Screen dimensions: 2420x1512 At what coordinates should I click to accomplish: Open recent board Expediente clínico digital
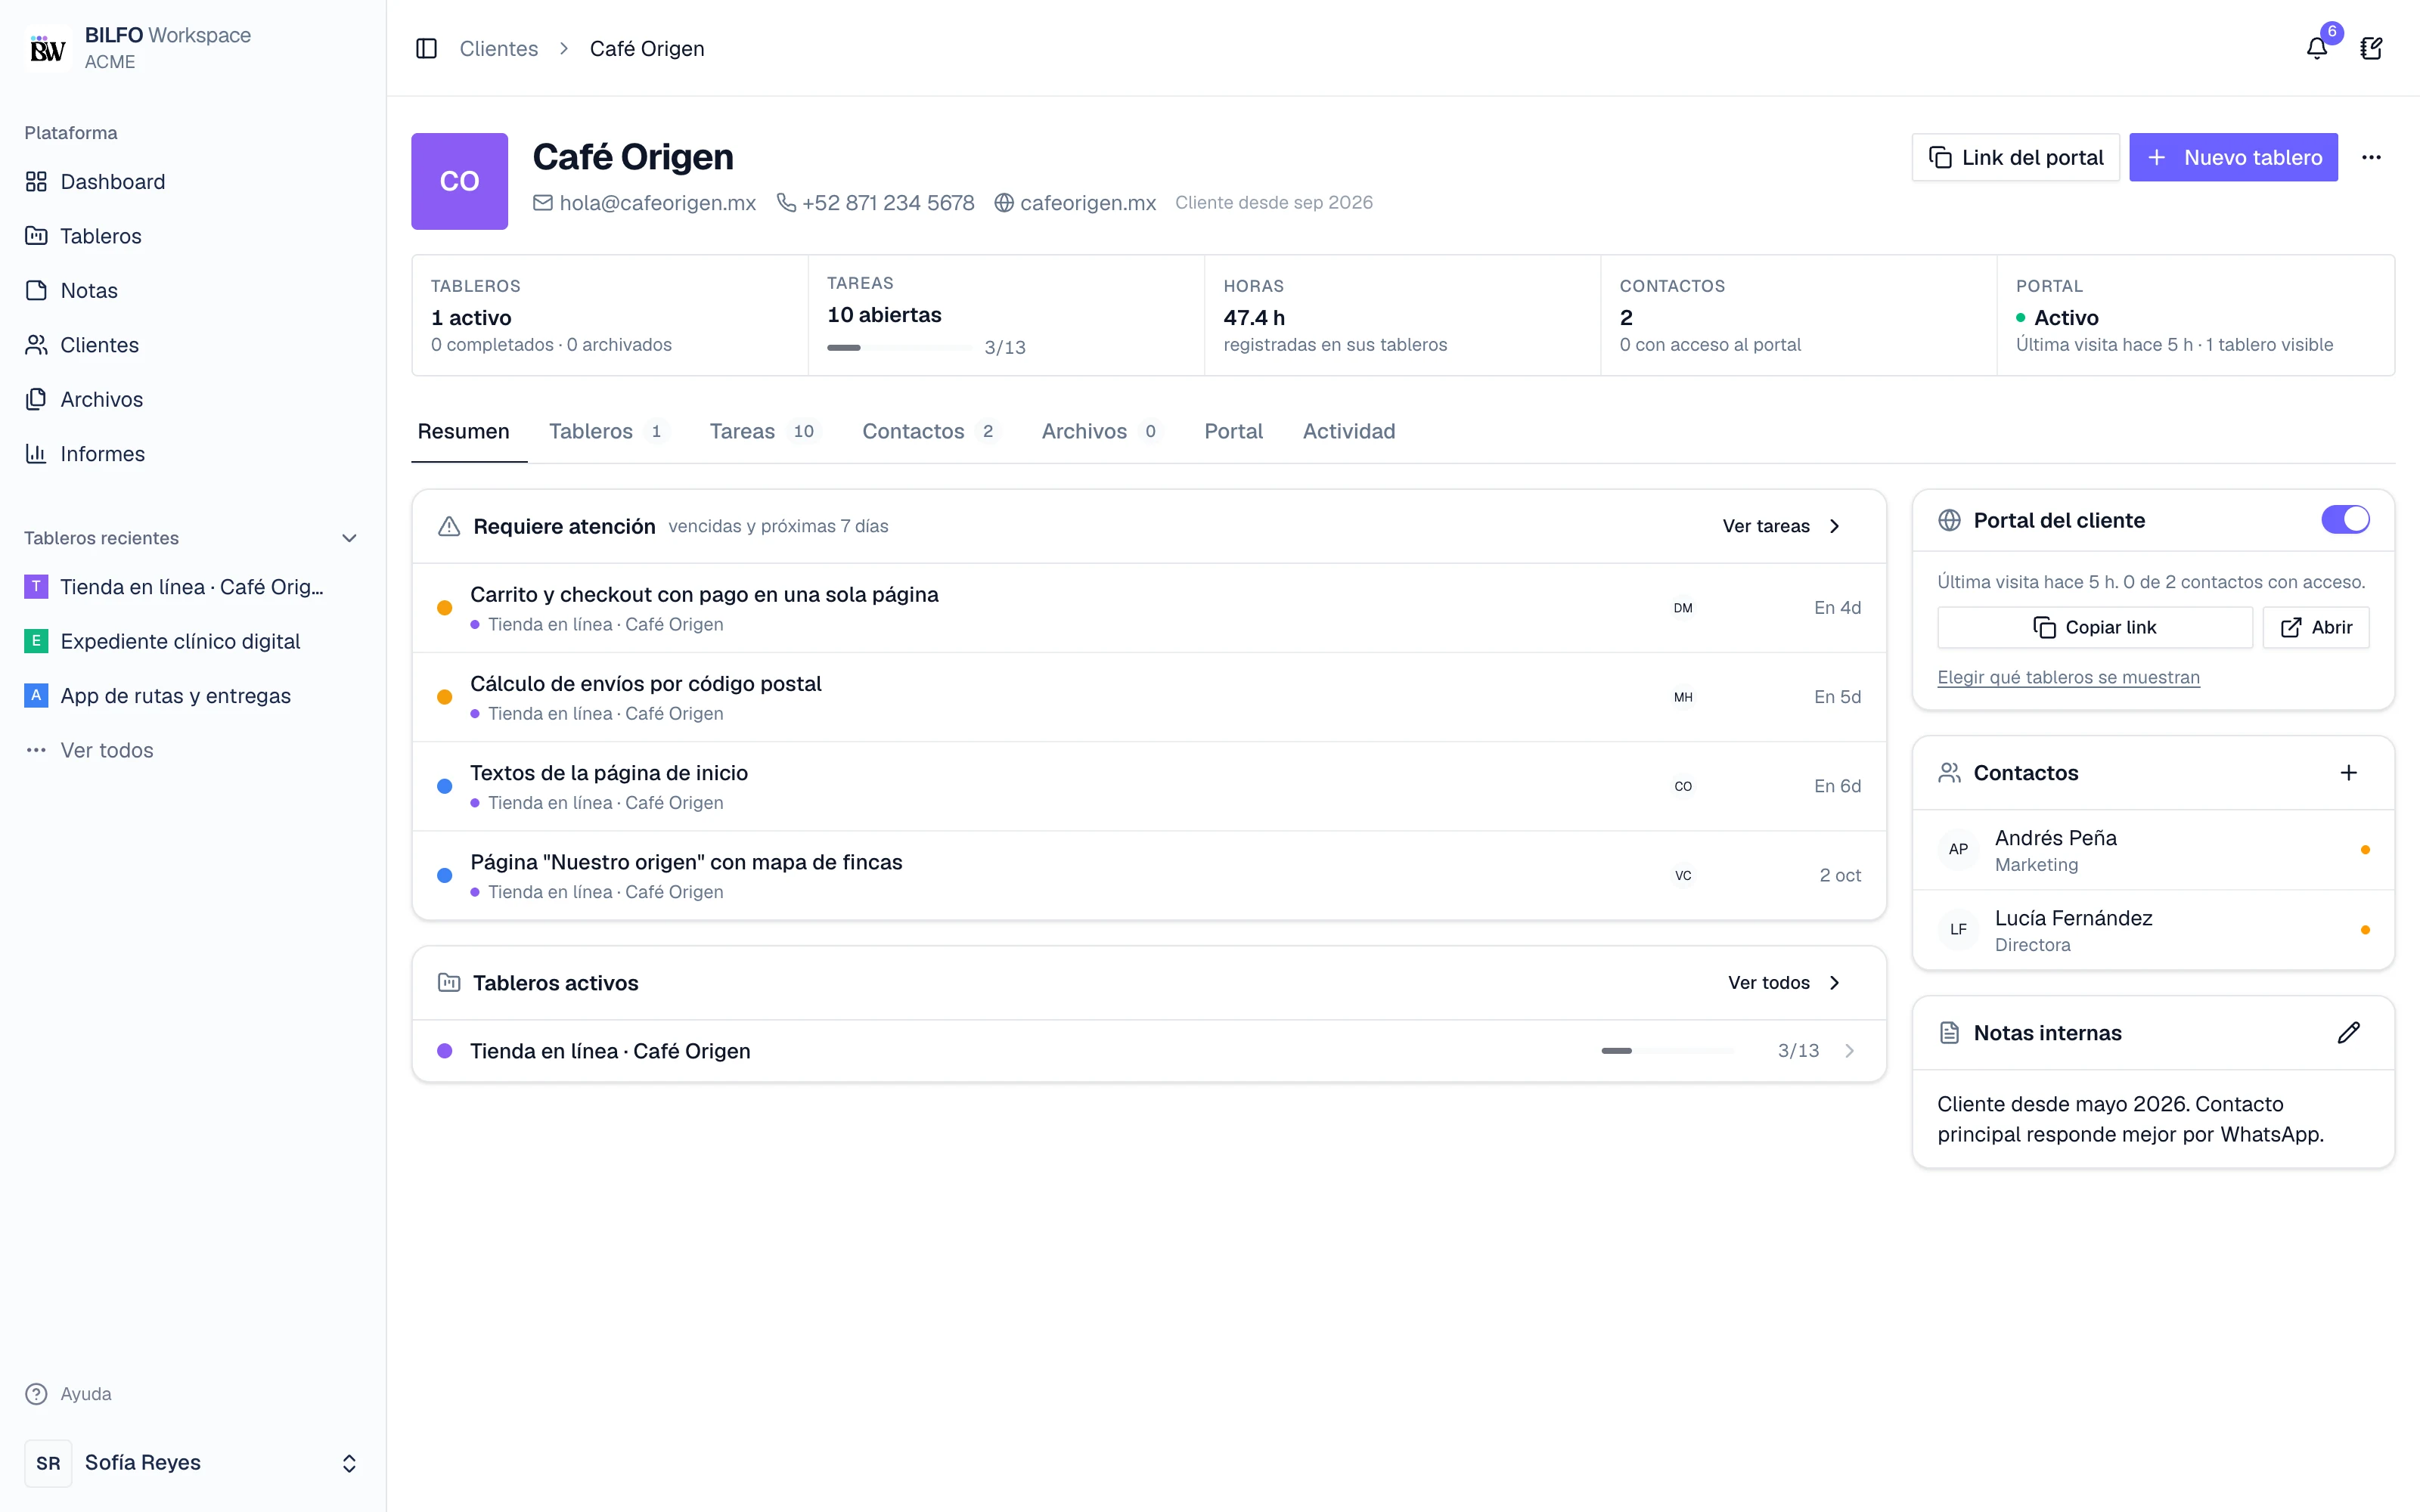click(192, 641)
